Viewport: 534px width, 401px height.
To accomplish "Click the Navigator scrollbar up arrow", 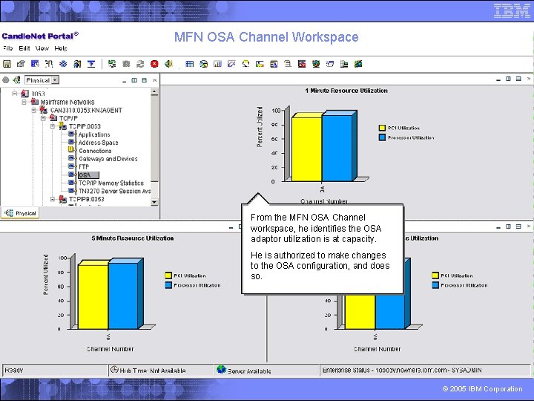I will (x=154, y=92).
